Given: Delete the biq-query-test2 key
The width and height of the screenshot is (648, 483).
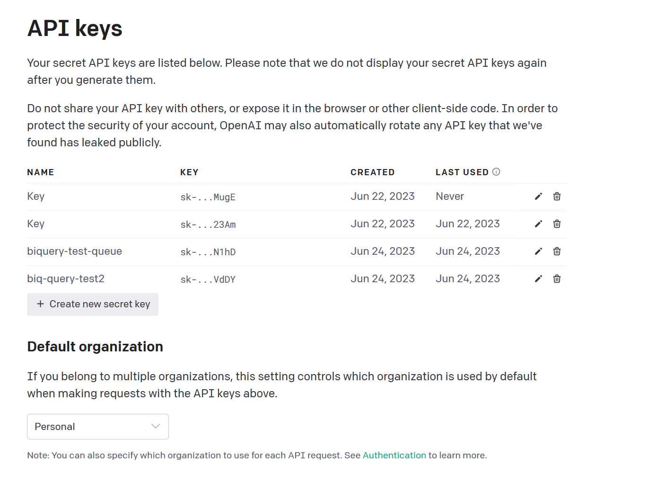Looking at the screenshot, I should point(557,279).
